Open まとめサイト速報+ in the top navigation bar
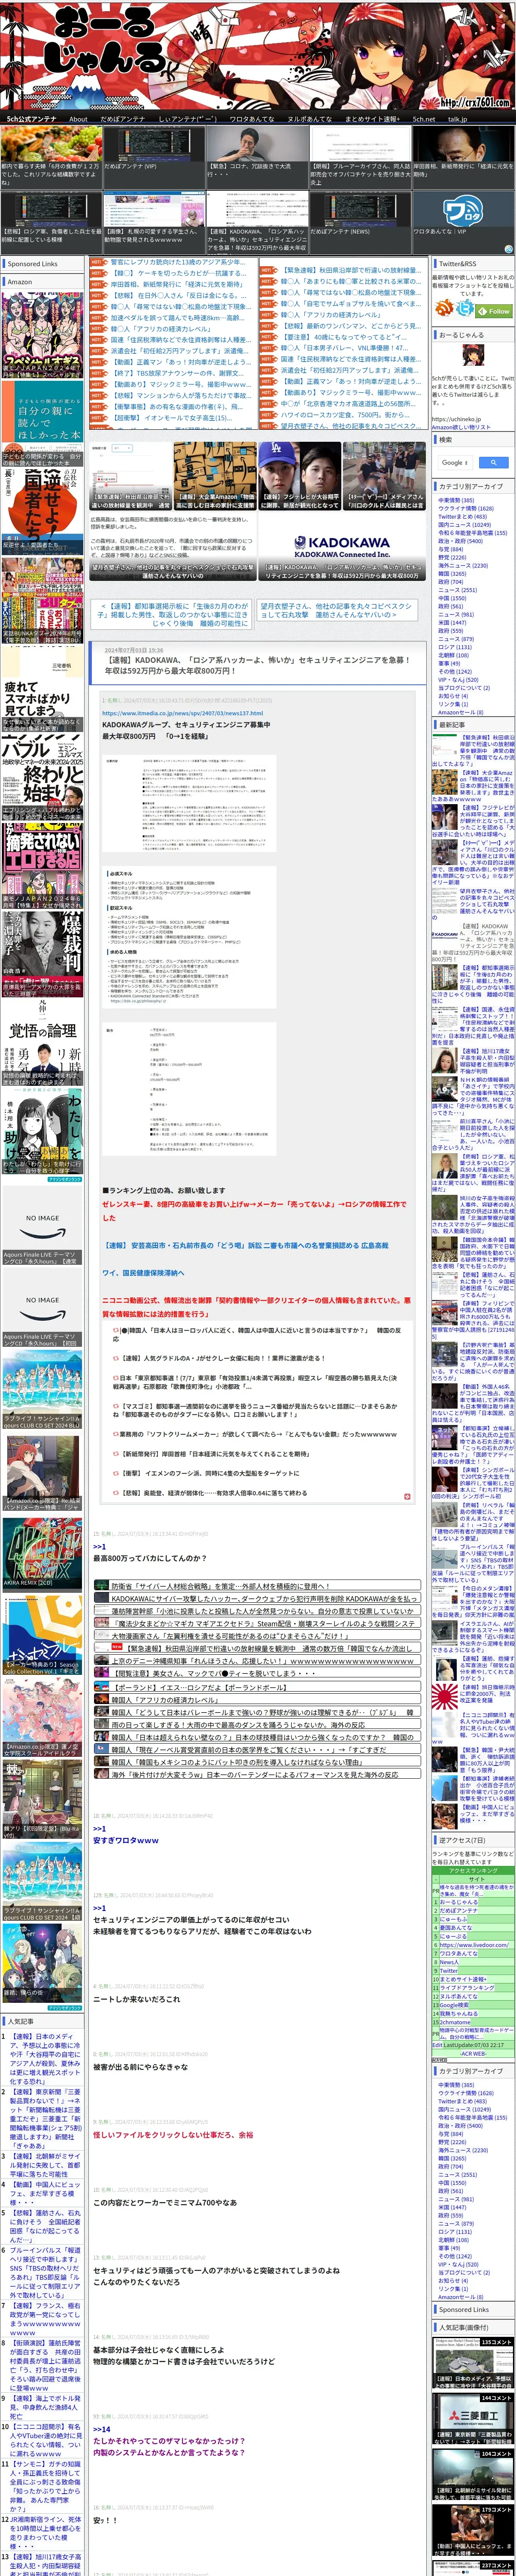516x2576 pixels. point(372,118)
